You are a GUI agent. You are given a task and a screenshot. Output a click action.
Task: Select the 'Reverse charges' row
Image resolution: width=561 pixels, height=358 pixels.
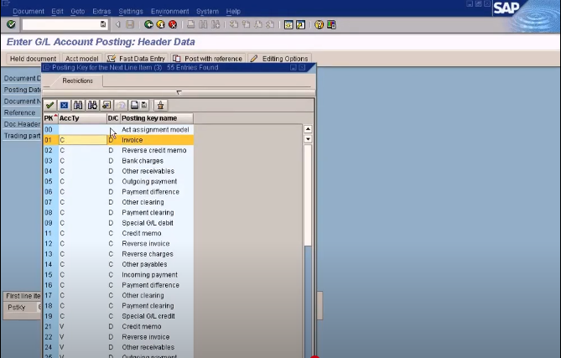point(118,254)
